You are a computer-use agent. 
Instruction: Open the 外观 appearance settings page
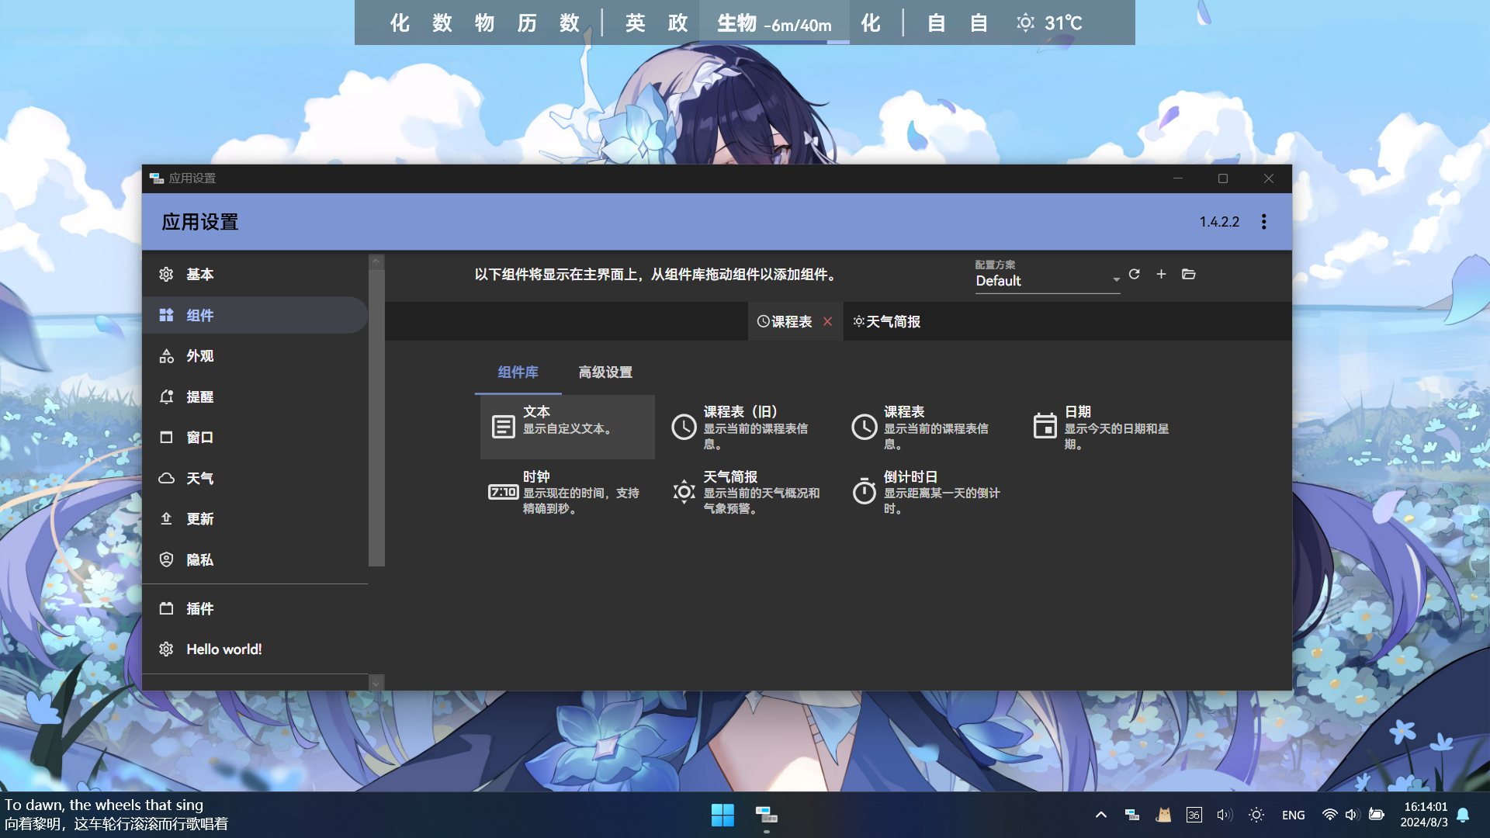pyautogui.click(x=199, y=356)
